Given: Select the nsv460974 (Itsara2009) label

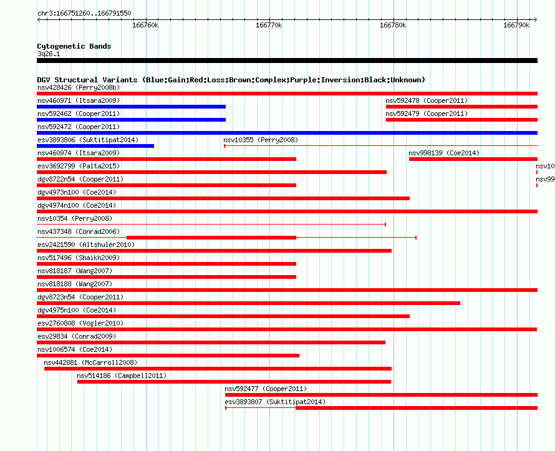Looking at the screenshot, I should coord(79,153).
